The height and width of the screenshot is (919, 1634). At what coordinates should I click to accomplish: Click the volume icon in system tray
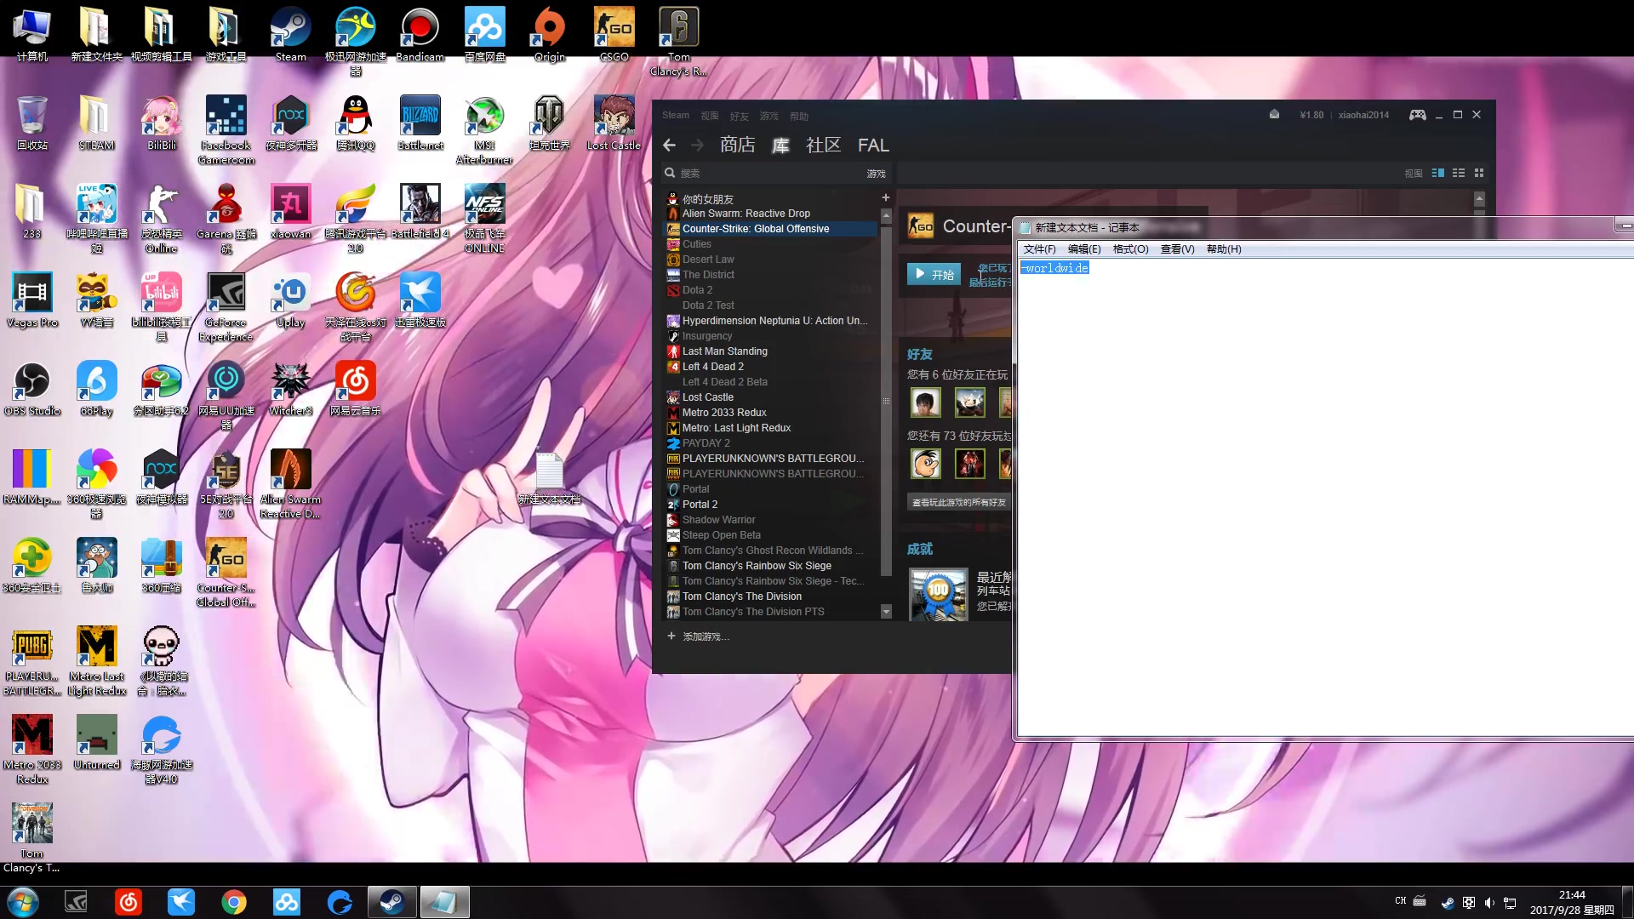(x=1489, y=902)
